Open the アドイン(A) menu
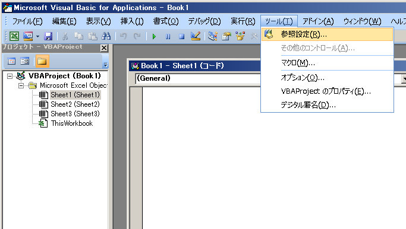This screenshot has width=406, height=229. tap(318, 21)
